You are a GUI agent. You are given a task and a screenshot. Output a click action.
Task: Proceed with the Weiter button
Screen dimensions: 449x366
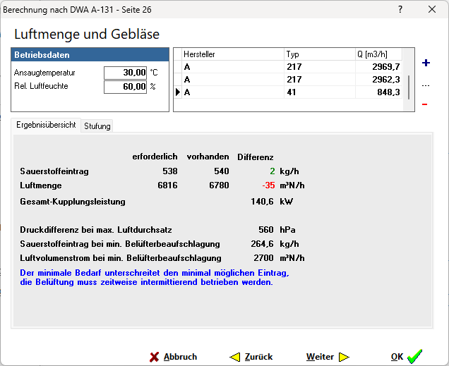(x=328, y=357)
